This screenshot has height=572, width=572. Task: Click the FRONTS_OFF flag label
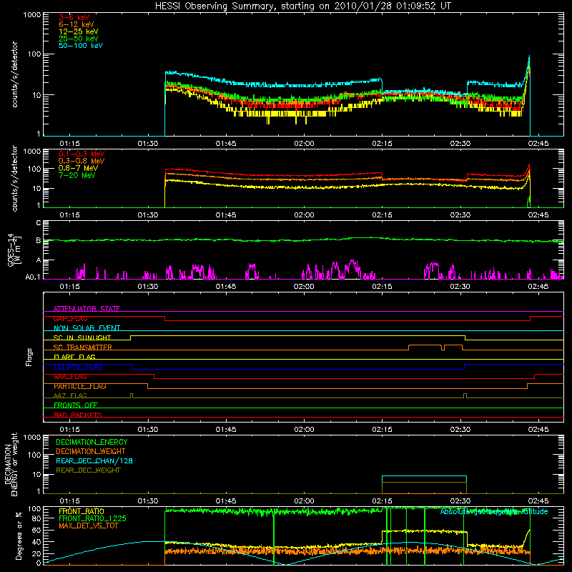coord(76,405)
